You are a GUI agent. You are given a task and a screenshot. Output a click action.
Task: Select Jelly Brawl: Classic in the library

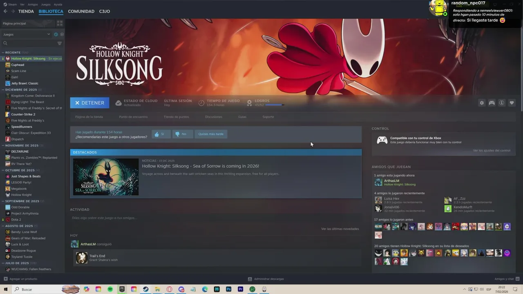(25, 83)
